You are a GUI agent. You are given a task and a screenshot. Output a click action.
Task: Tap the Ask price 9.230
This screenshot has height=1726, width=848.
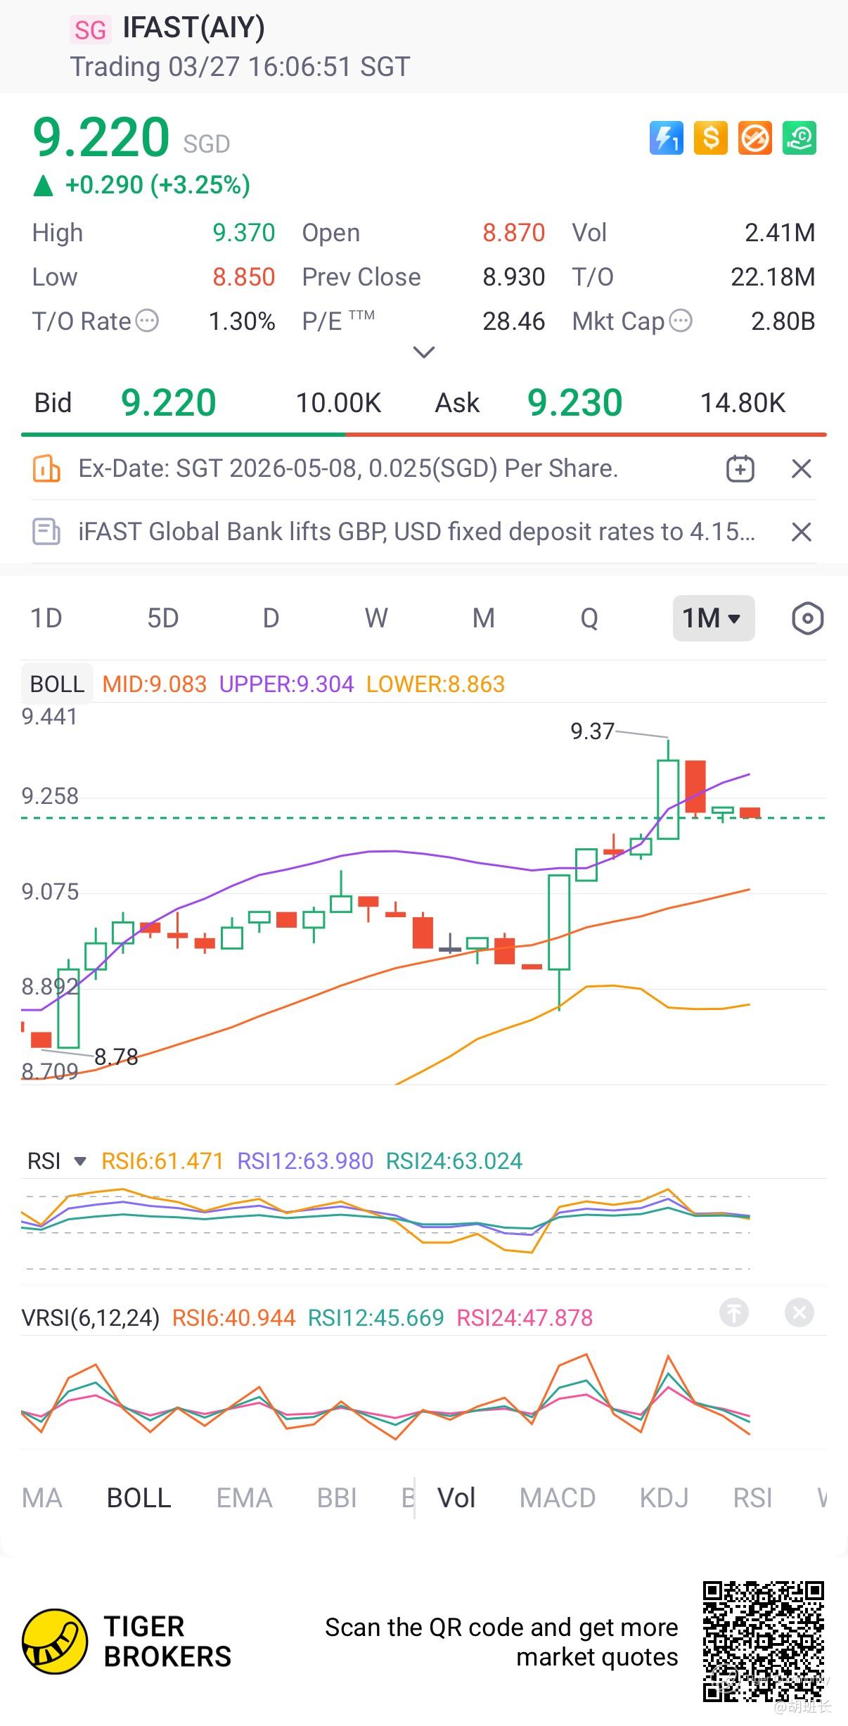[x=574, y=403]
